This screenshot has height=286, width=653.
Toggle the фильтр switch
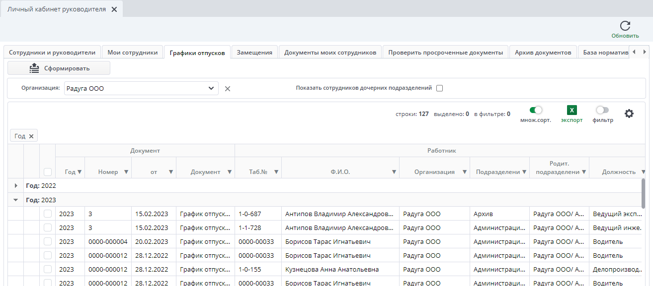pos(602,110)
